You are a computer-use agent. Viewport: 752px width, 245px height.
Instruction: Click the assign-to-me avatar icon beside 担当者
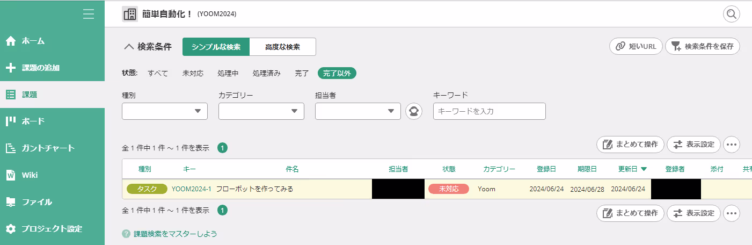click(x=414, y=111)
